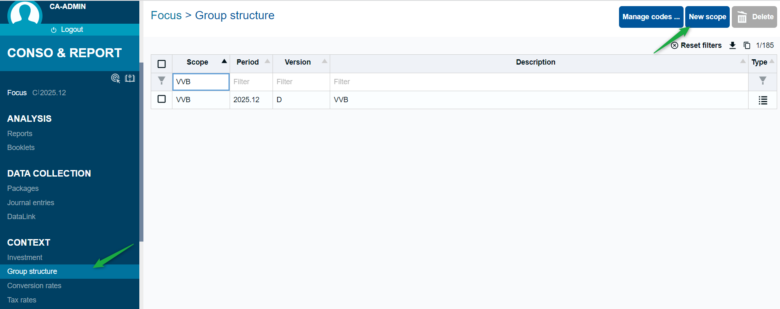Open the Type column filter funnel

(763, 81)
